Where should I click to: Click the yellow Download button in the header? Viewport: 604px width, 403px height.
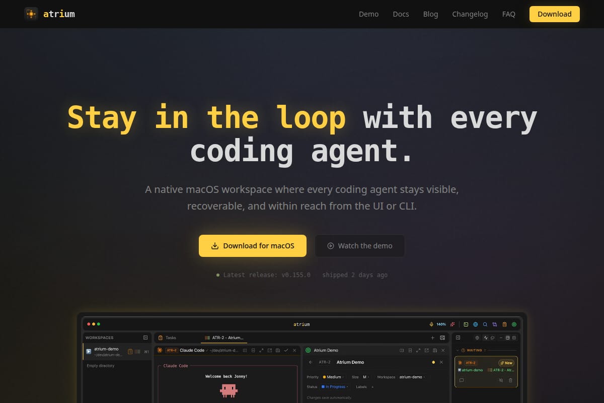tap(554, 14)
